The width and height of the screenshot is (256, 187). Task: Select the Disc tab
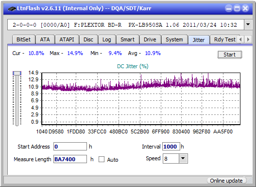coord(88,39)
